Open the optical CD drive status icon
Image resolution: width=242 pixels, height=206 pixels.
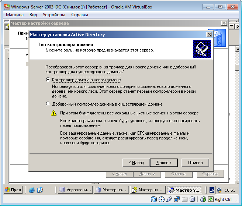(x=162, y=199)
